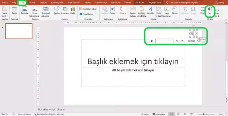This screenshot has height=116, width=228.
Task: Click the Yorum comment icon
Action: [x=123, y=10]
